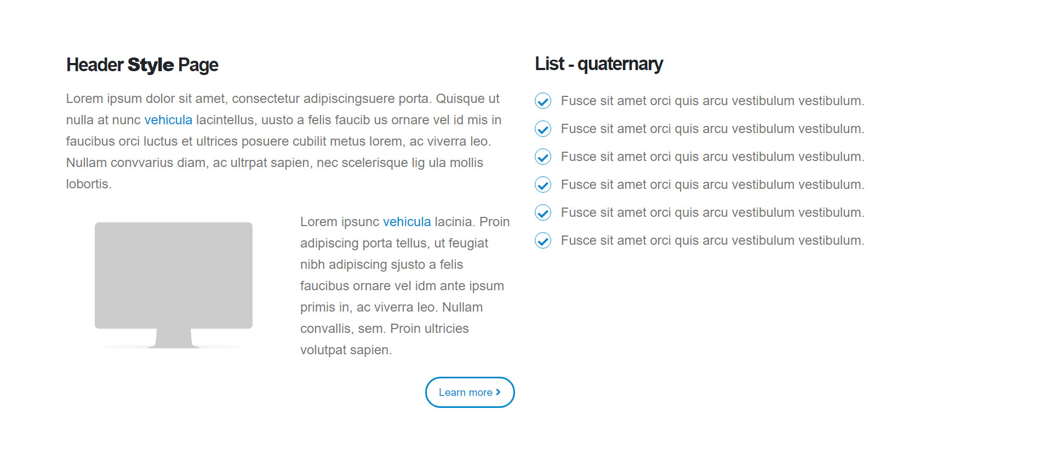
Task: Select the third Fusce sit amet list text
Action: (x=712, y=157)
